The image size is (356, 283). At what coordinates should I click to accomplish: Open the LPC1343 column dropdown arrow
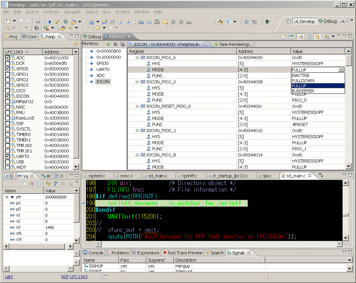27,52
